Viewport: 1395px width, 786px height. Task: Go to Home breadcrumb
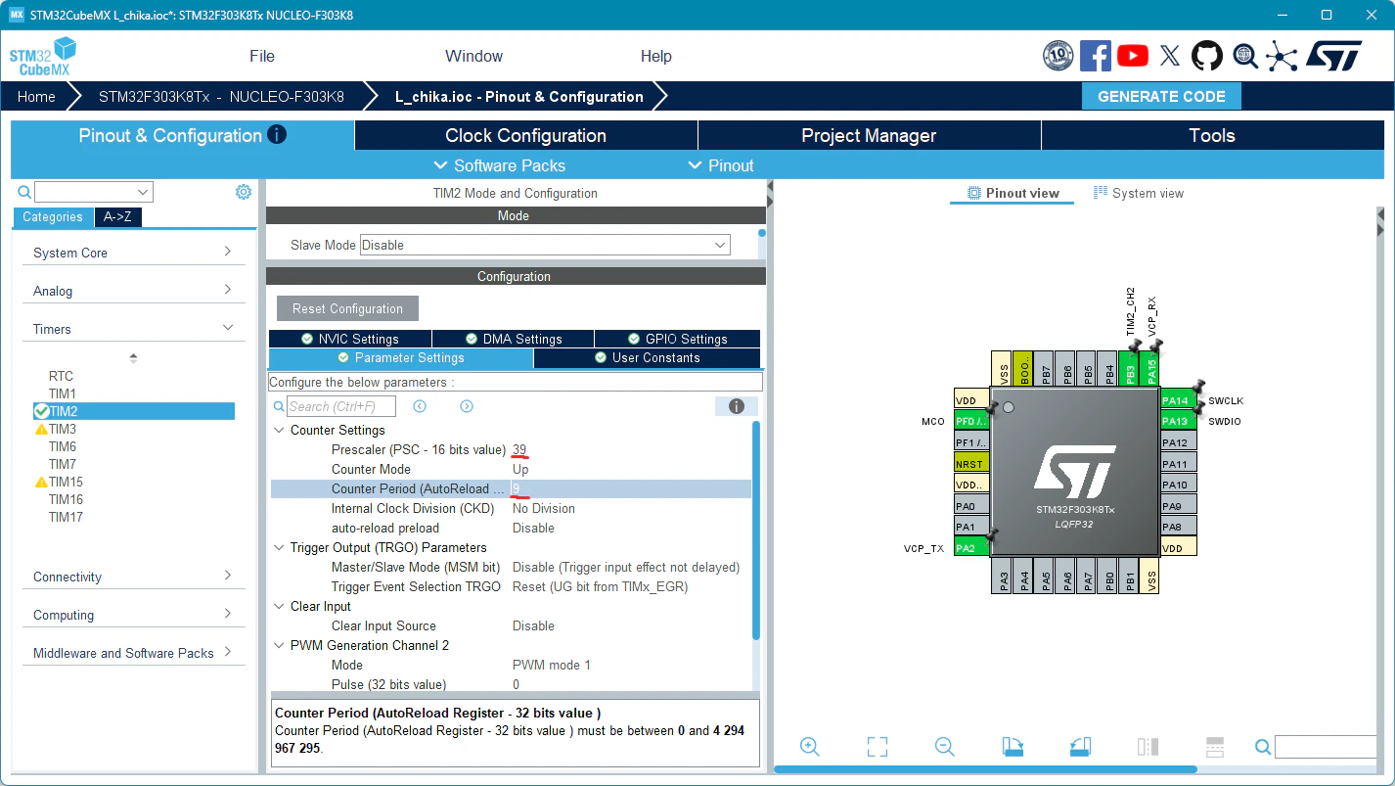(36, 96)
